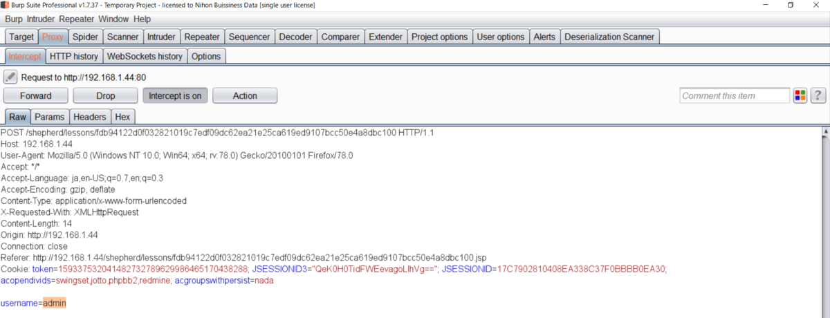Select the Raw request view tab

(x=17, y=117)
